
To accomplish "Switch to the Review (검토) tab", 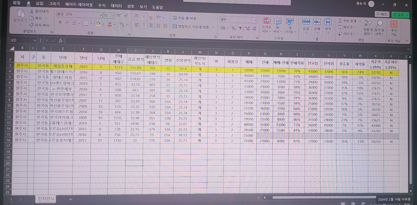I will click(131, 6).
